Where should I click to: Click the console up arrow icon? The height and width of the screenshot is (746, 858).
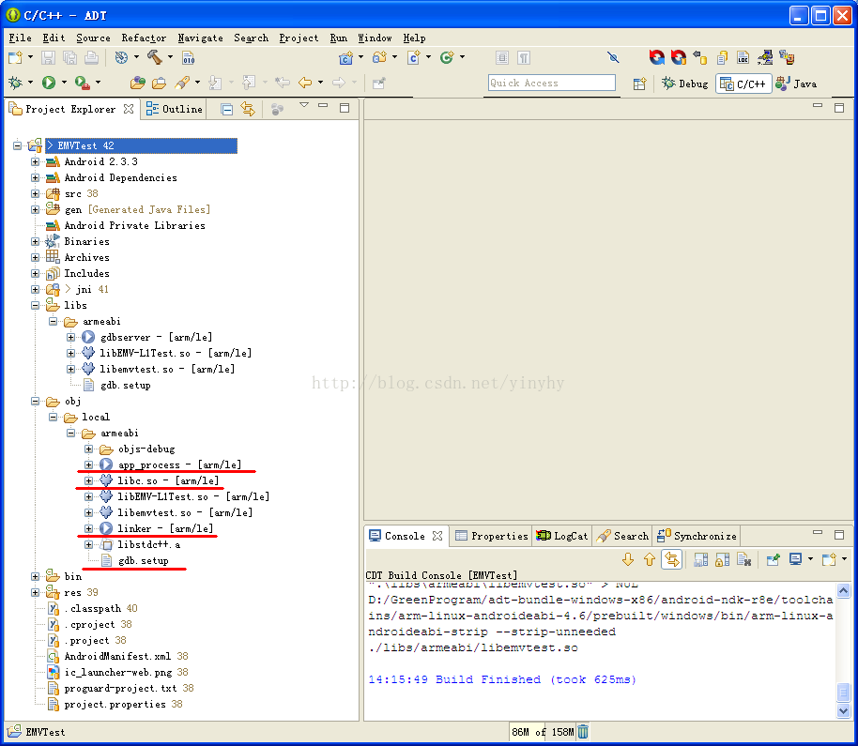[650, 559]
